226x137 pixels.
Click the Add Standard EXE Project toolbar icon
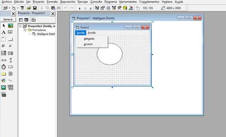pos(6,8)
